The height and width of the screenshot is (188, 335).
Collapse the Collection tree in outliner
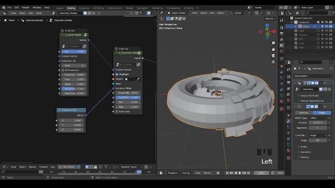tap(292, 22)
